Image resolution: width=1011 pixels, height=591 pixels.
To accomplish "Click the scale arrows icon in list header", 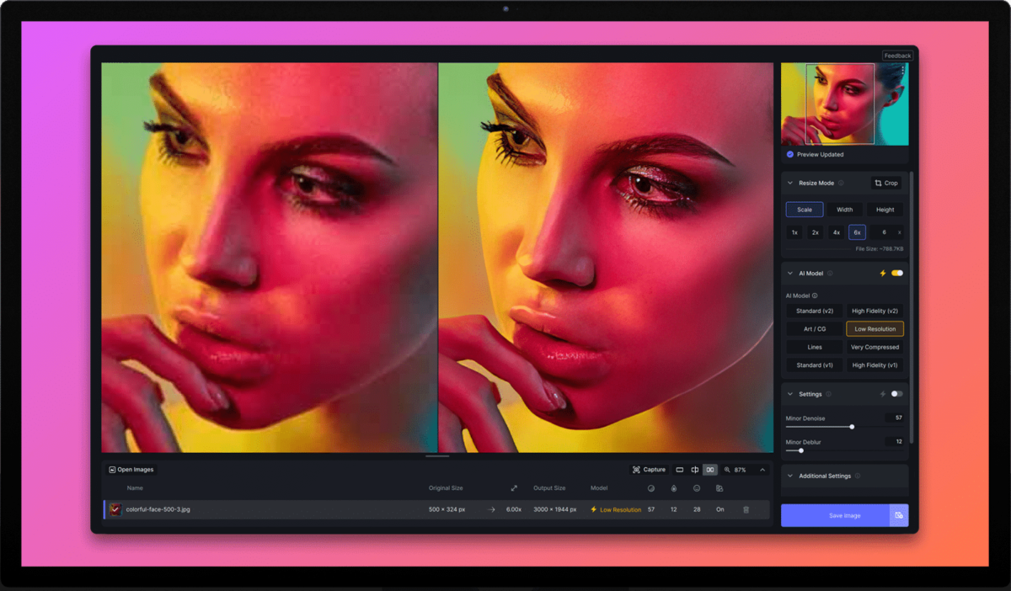I will (x=514, y=488).
